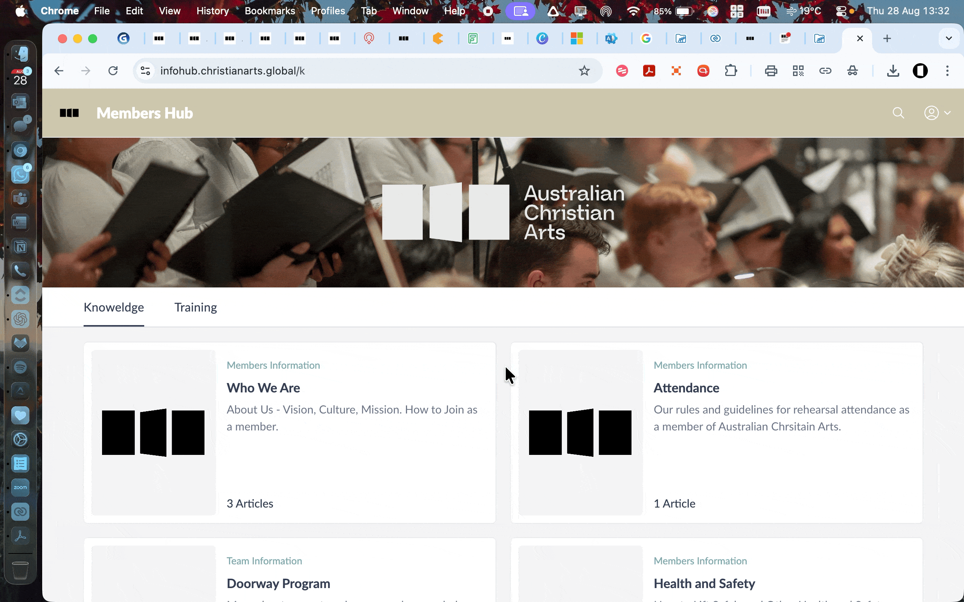Select the Knoweldge tab

coord(113,307)
